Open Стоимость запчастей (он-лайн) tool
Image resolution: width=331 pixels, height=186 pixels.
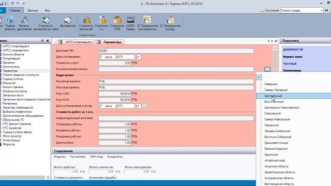click(46, 23)
